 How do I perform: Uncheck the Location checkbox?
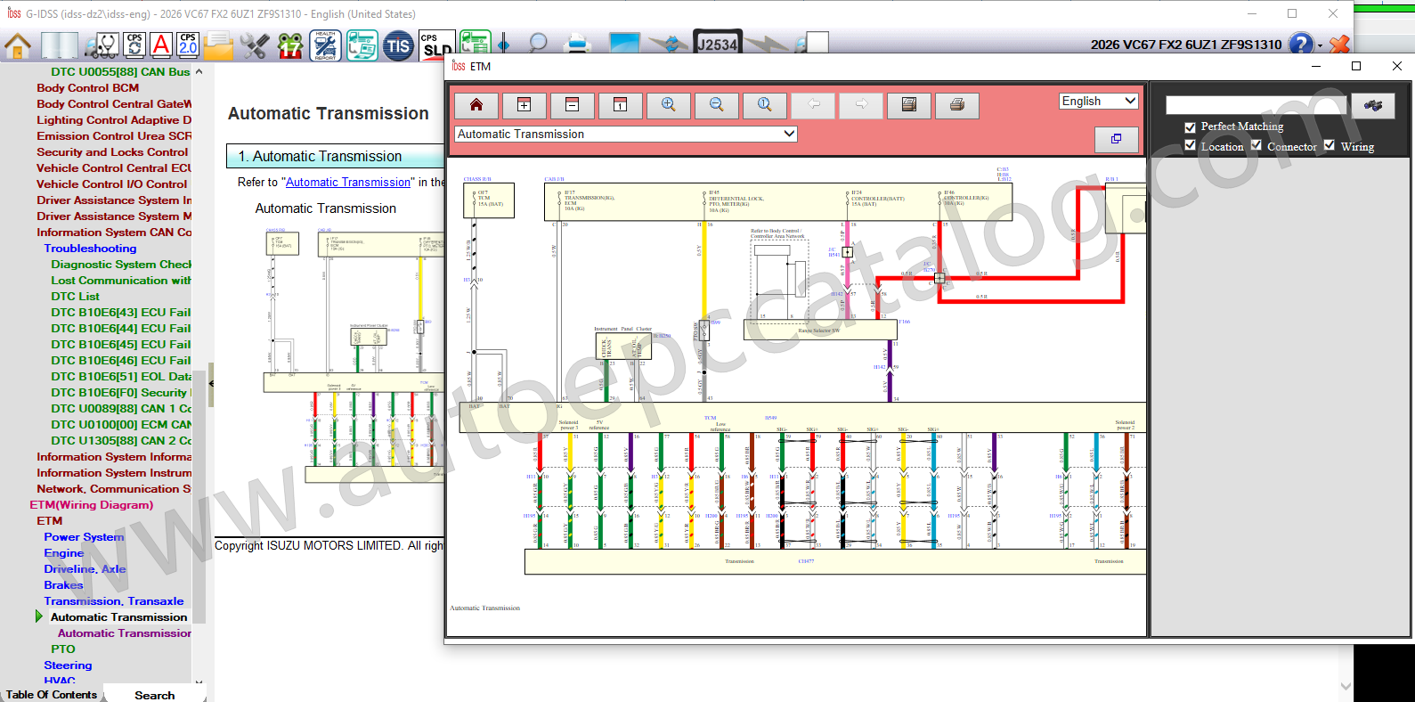click(1190, 145)
